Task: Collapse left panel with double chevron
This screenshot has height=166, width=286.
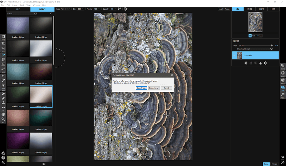Action: (3, 162)
